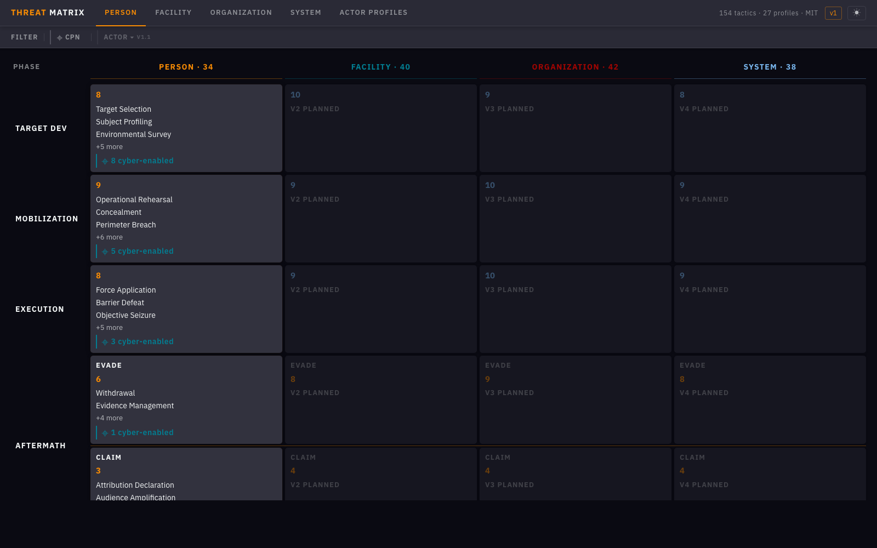Open the Evidence Management tactic
Screen dimensions: 877x548
point(135,406)
